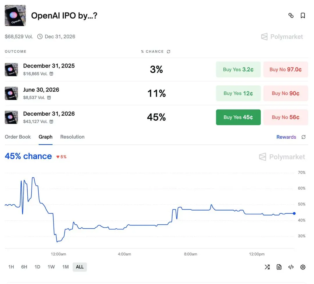The height and width of the screenshot is (284, 314).
Task: Click Buy Yes 45¢ button
Action: [238, 117]
